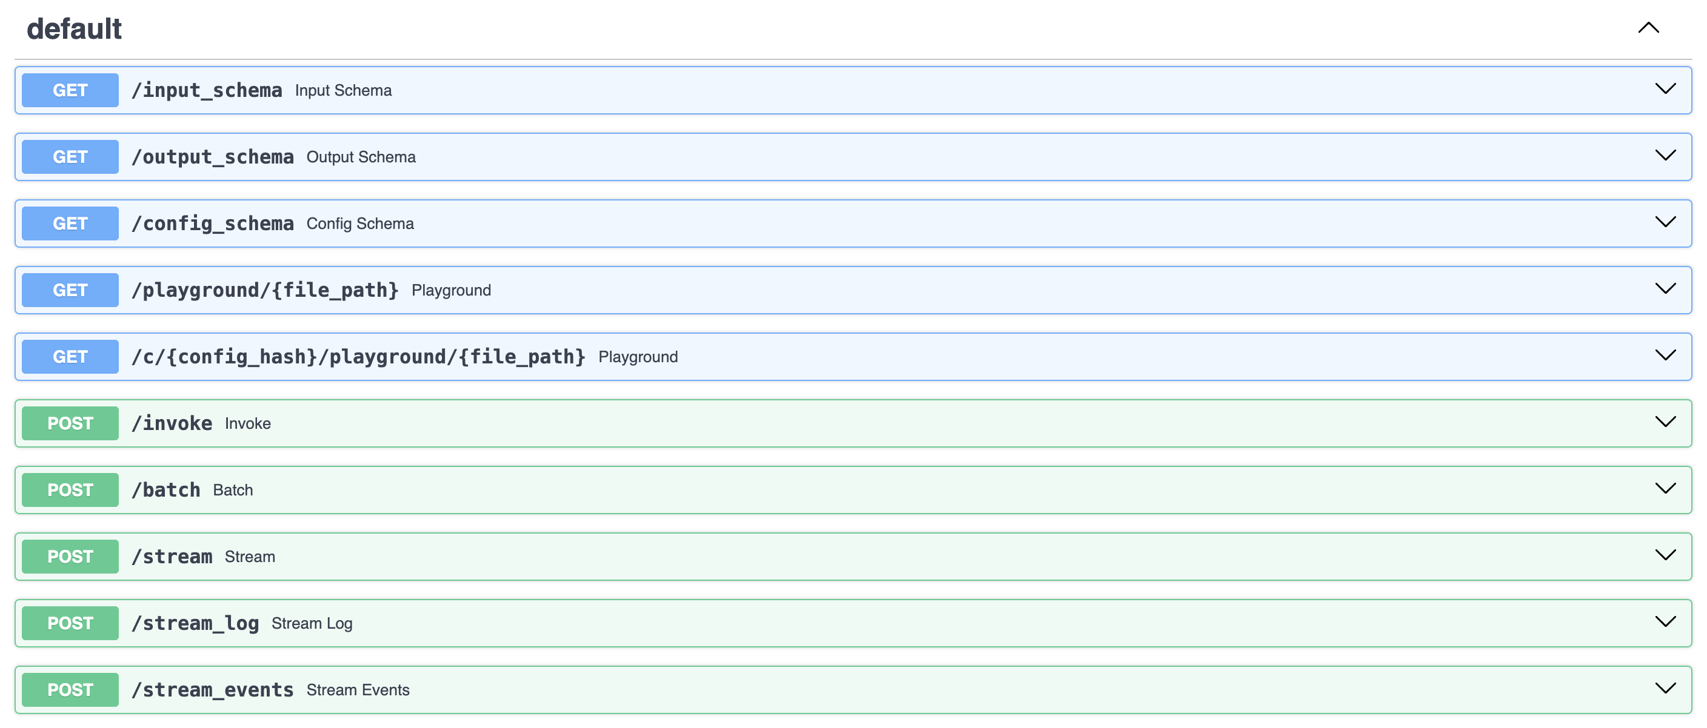This screenshot has width=1707, height=728.
Task: Click the default section heading
Action: click(x=74, y=29)
